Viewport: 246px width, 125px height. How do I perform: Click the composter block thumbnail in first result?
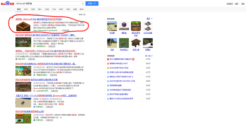[23, 27]
